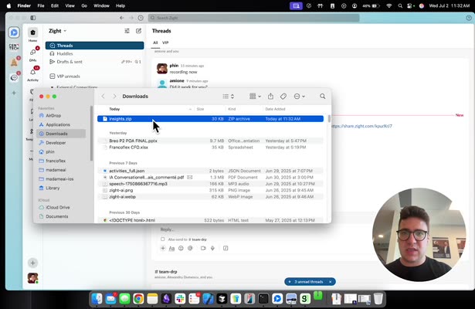Click the Slack Home icon

(x=32, y=32)
